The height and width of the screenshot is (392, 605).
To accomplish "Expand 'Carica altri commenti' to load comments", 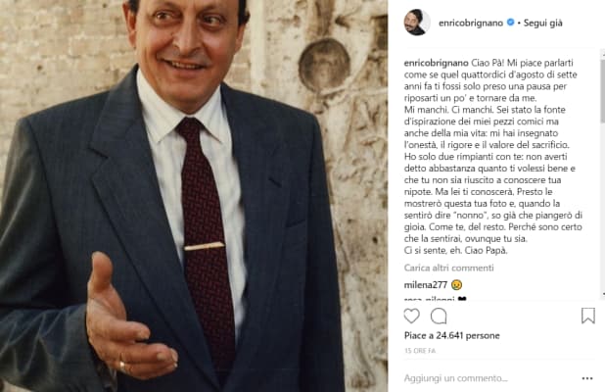I will pos(449,268).
